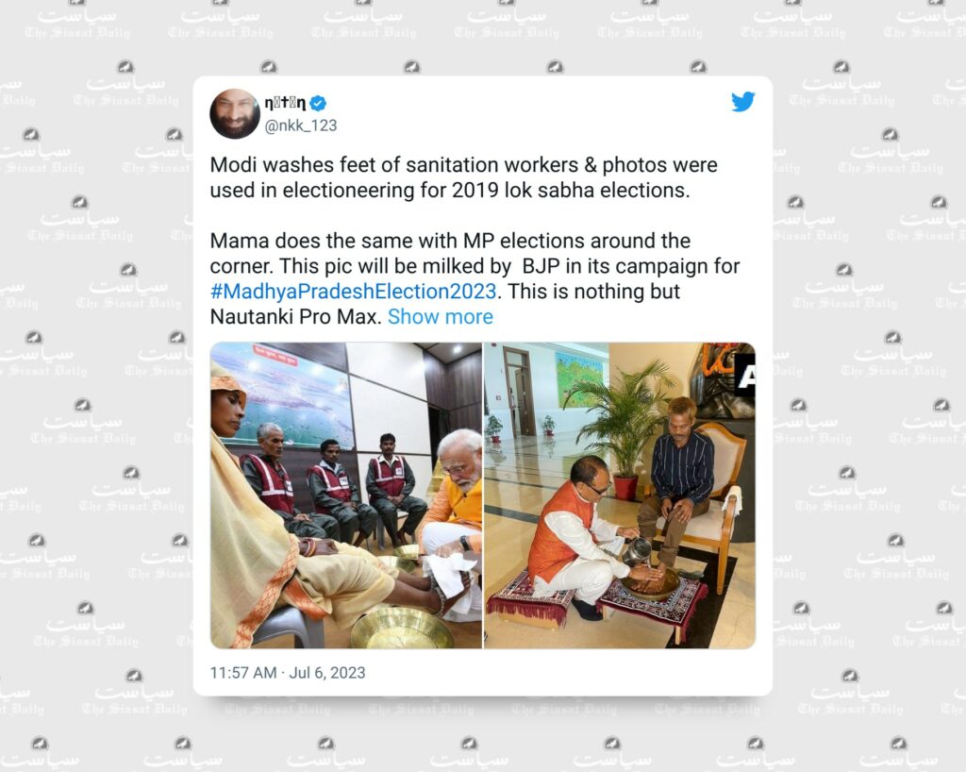Click the large brass plate in left photo
Image resolution: width=966 pixels, height=772 pixels.
401,628
